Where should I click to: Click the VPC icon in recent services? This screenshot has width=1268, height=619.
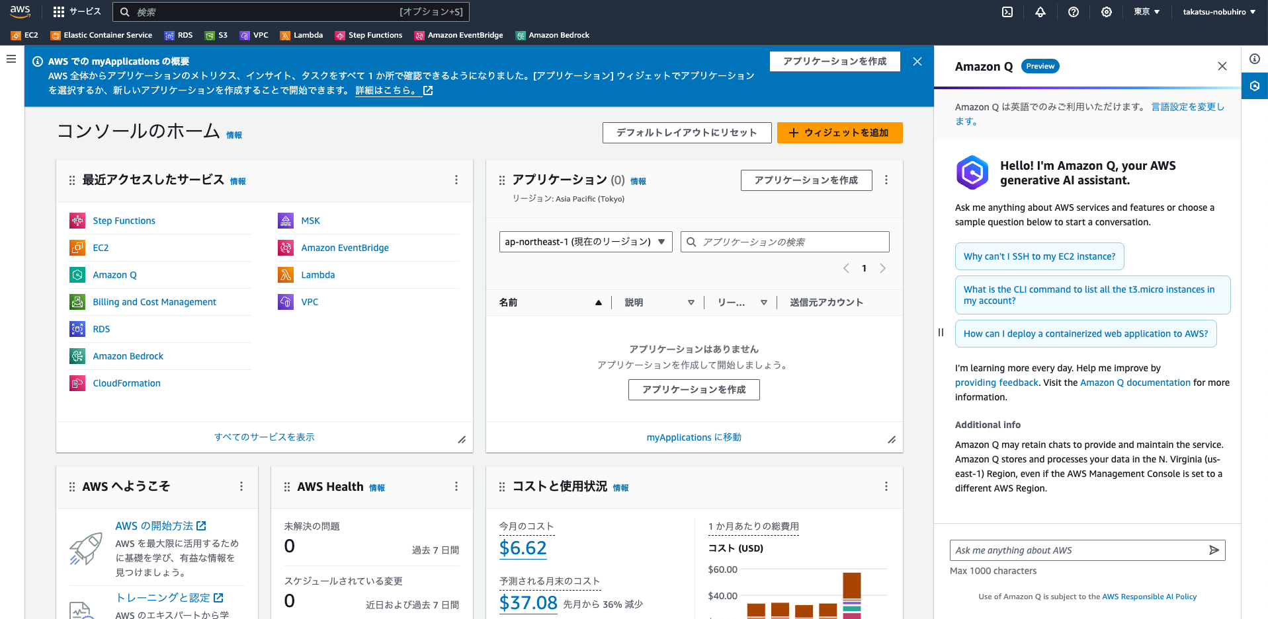(286, 302)
